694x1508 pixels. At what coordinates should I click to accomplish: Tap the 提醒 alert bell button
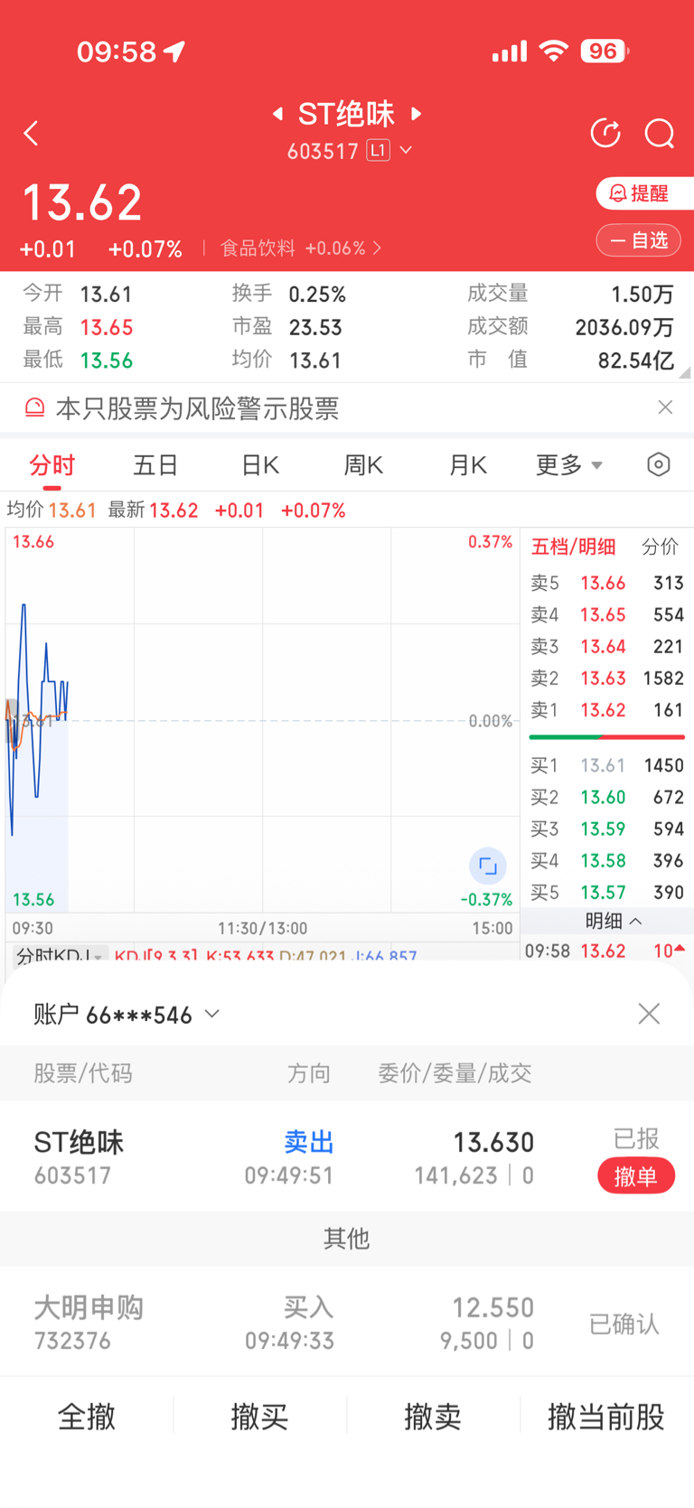(644, 193)
